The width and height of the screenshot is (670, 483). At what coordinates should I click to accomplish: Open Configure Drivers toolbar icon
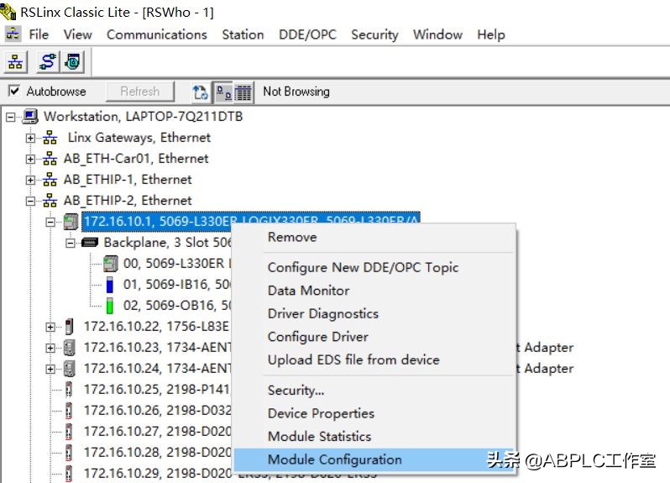(49, 62)
